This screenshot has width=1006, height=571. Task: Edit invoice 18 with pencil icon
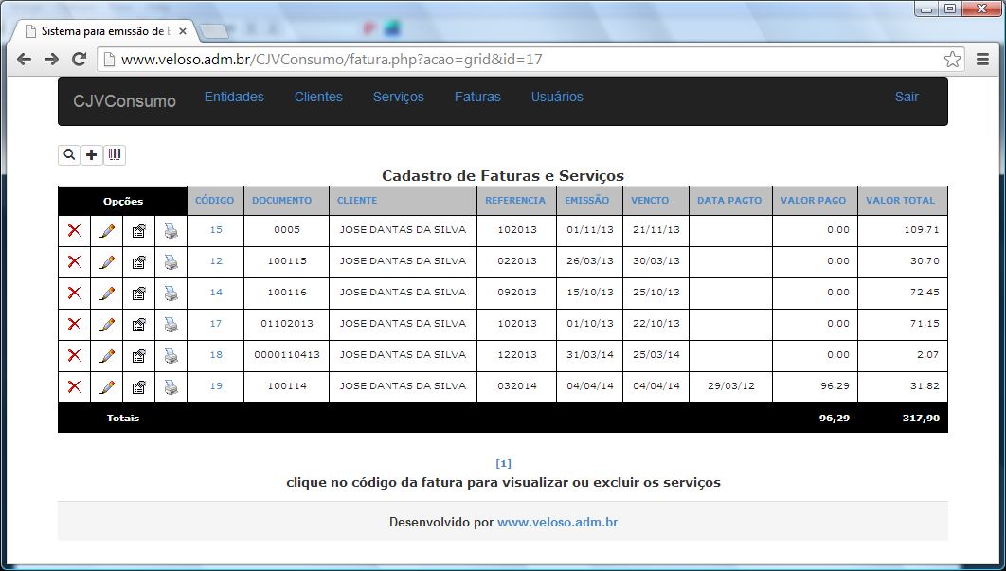106,355
